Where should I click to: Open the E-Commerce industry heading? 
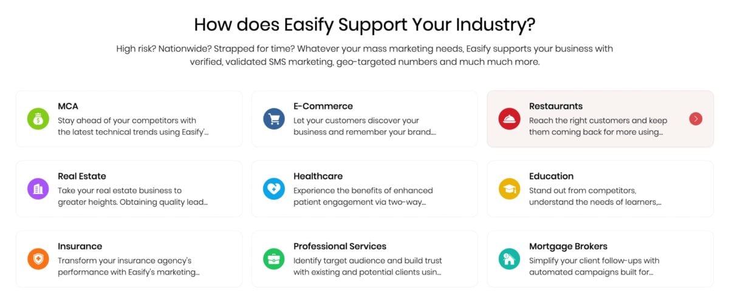[x=323, y=106]
